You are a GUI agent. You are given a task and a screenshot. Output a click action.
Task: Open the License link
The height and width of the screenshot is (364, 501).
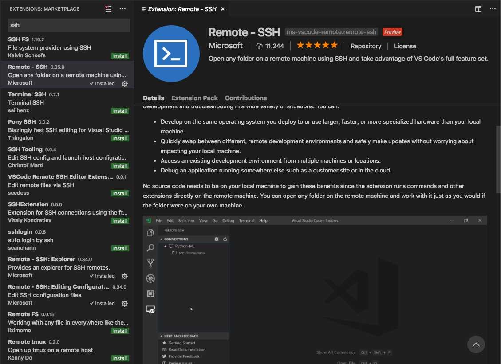pos(405,46)
